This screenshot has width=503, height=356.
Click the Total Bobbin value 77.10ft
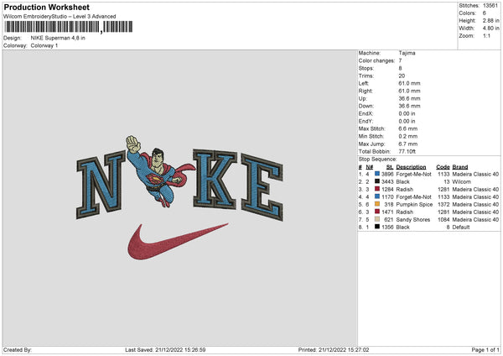407,151
